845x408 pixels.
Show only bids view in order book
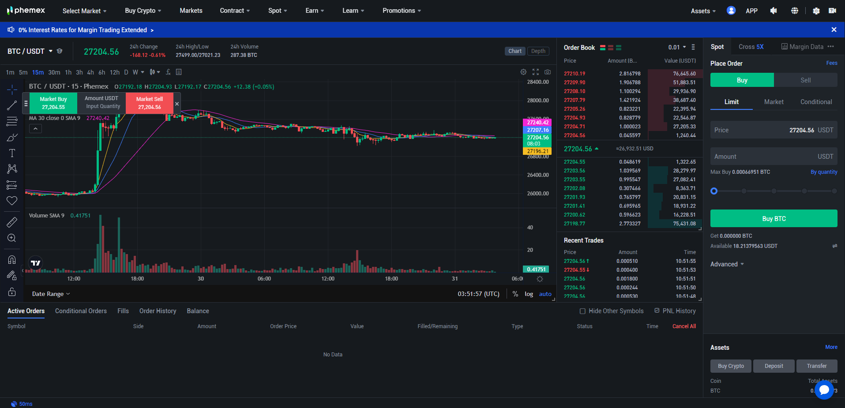click(619, 48)
